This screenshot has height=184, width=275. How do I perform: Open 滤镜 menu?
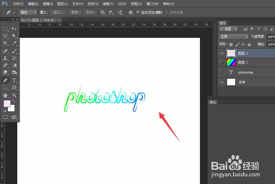point(108,4)
